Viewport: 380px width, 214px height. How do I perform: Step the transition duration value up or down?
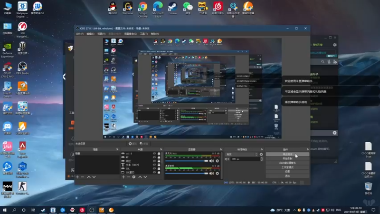tap(262, 159)
